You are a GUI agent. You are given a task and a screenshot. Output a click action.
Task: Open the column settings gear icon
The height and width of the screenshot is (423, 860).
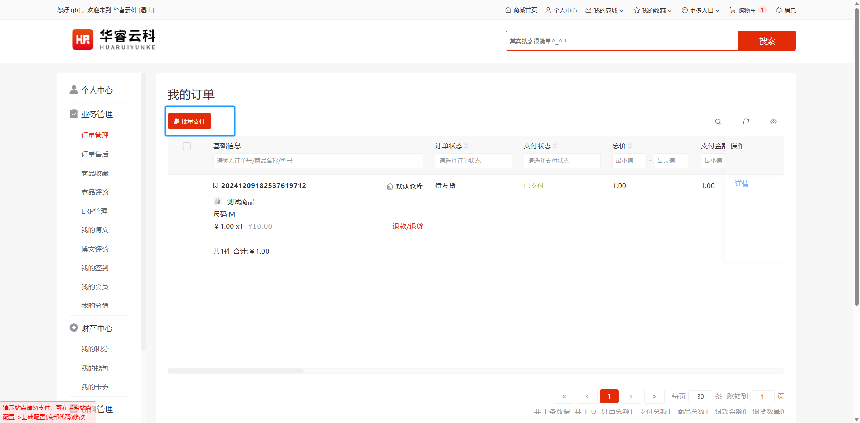click(x=773, y=122)
